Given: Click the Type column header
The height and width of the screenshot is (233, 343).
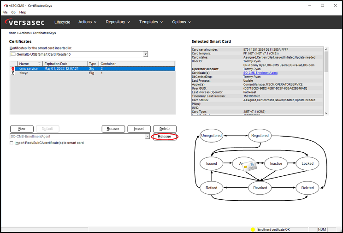Looking at the screenshot, I should point(93,64).
